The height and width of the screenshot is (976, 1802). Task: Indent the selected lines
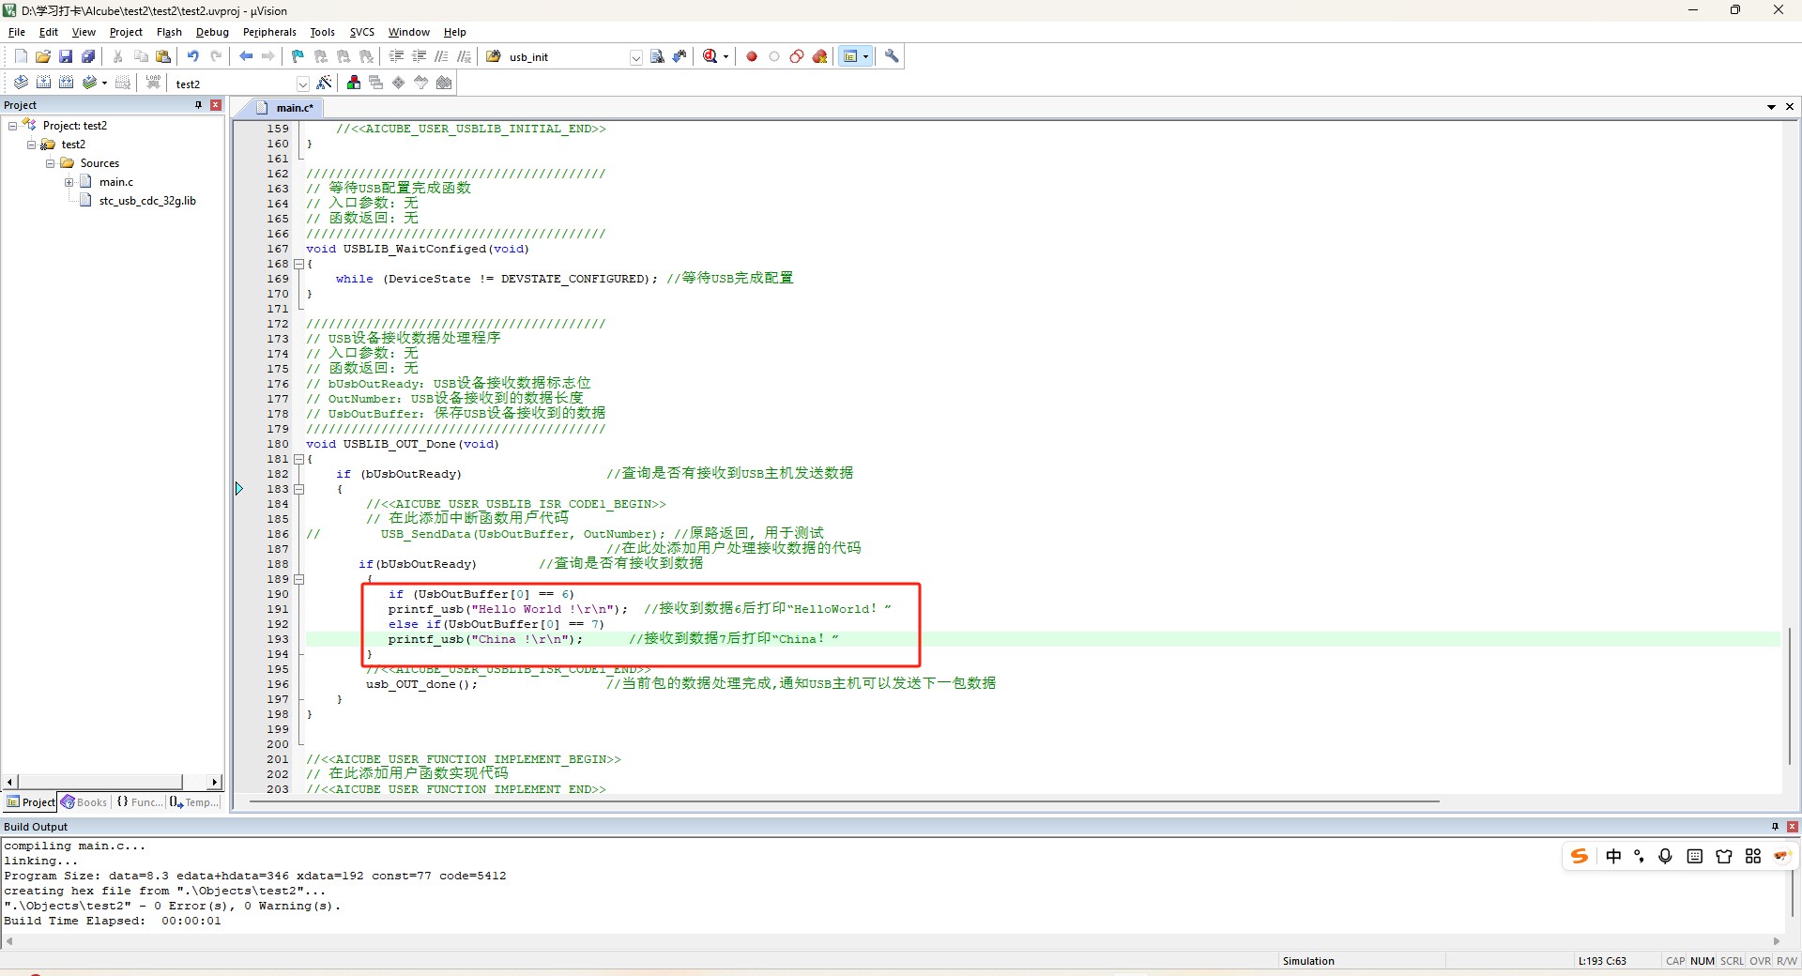click(396, 56)
